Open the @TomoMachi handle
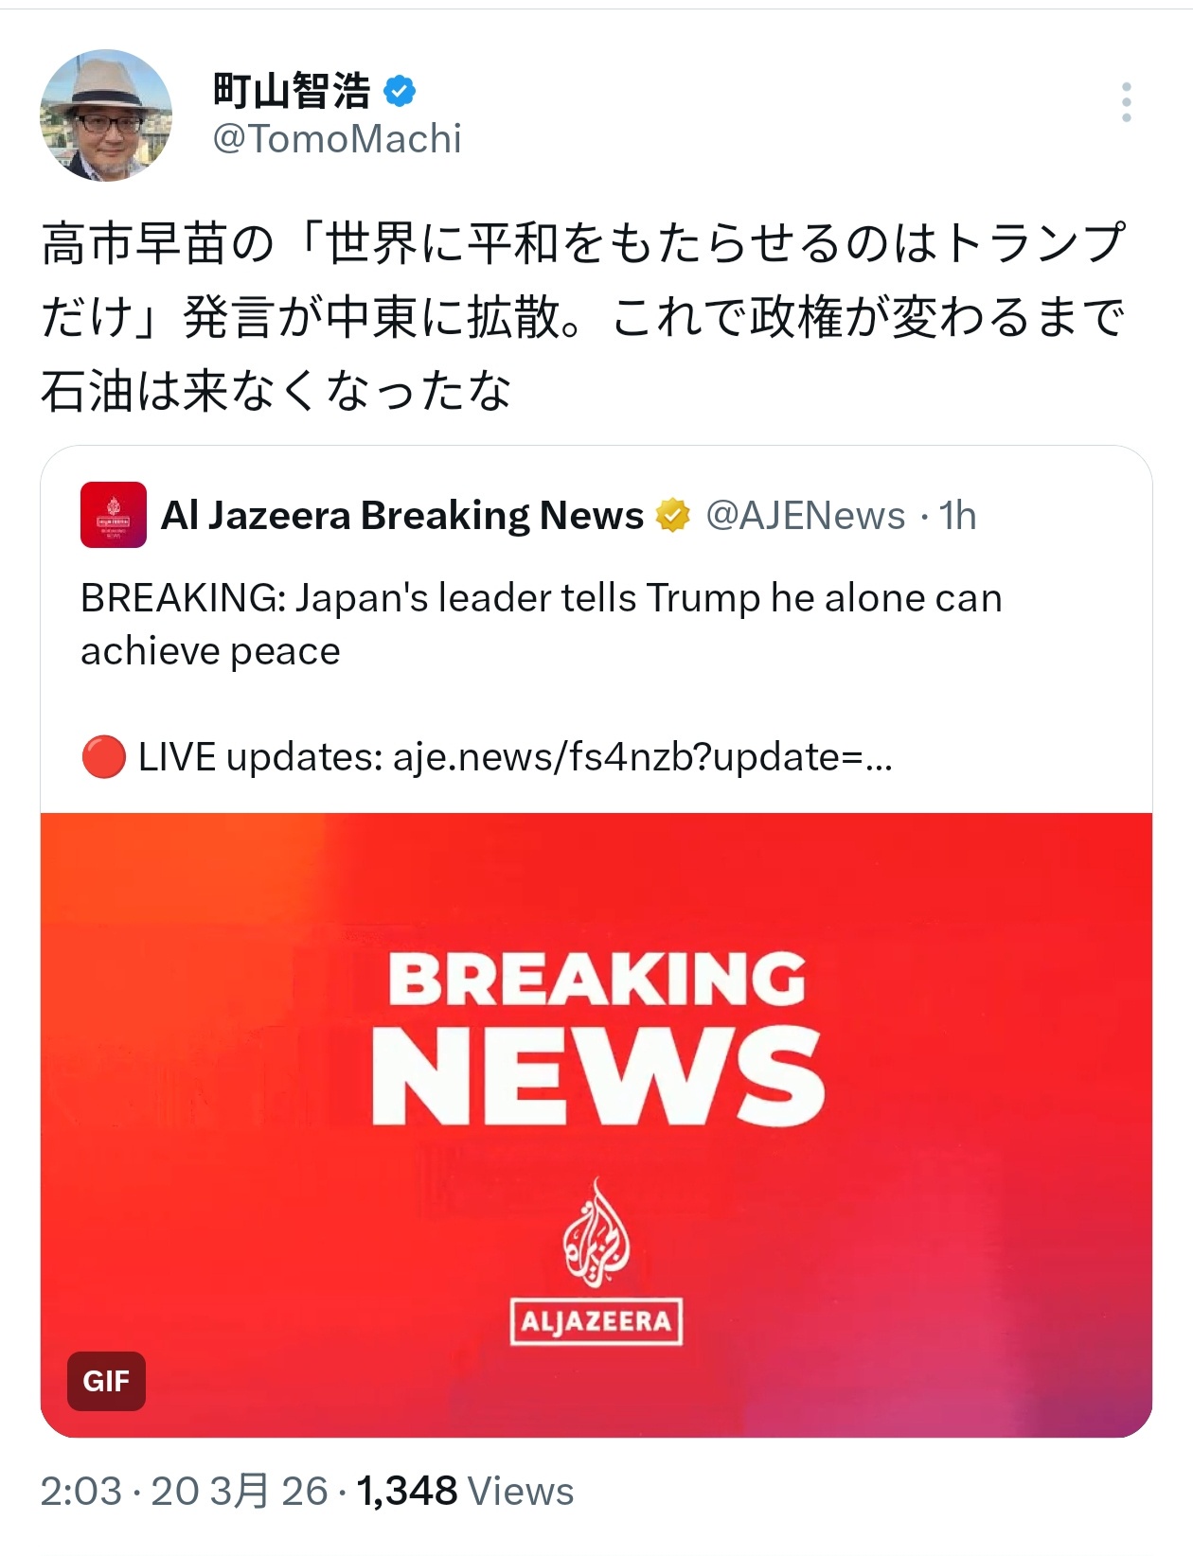Screen dimensions: 1193x1556 click(337, 139)
